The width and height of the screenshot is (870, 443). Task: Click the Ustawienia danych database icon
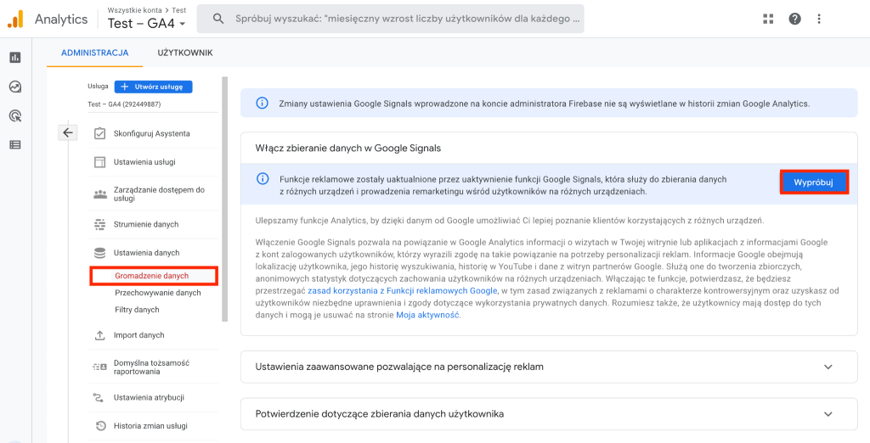click(x=100, y=253)
